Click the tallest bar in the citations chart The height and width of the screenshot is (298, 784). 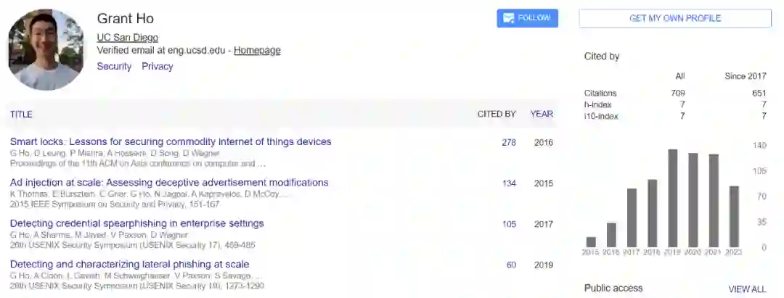[673, 198]
